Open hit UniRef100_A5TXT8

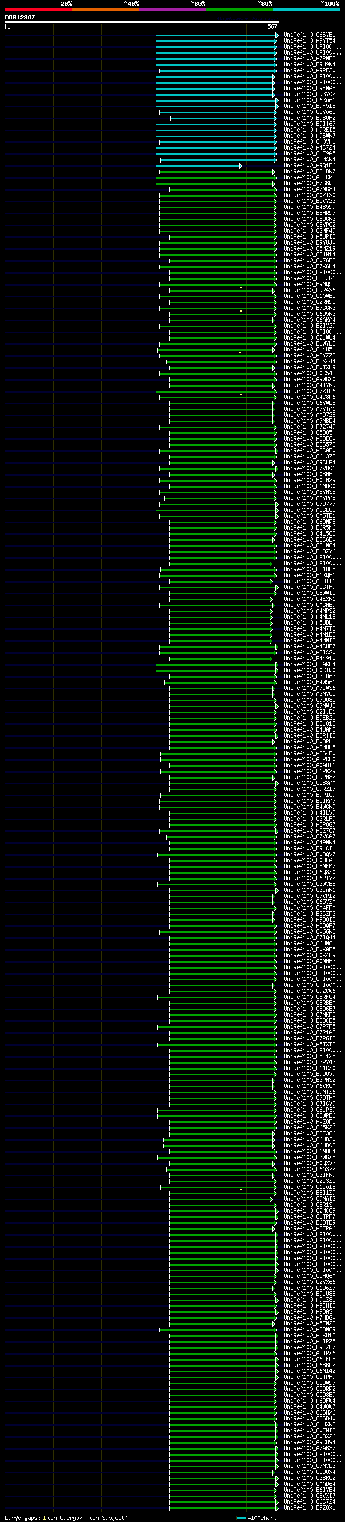(x=309, y=1045)
